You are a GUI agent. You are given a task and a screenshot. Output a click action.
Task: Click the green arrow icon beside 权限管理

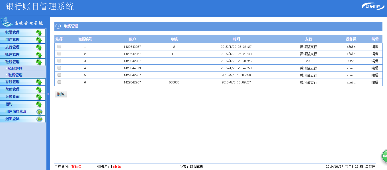tap(39, 32)
